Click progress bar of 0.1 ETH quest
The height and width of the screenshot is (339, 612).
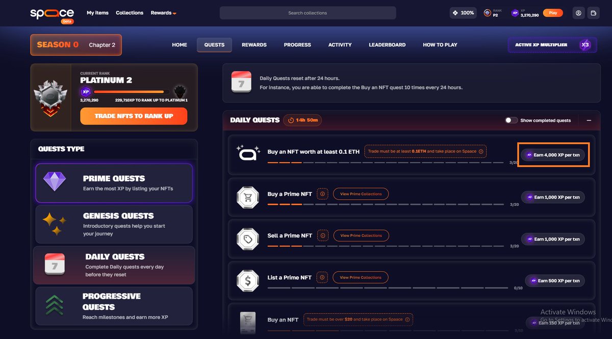tap(386, 163)
